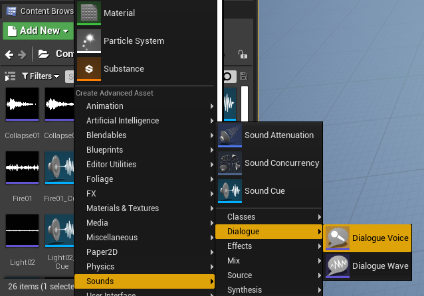Select the Sound Cue icon

click(230, 191)
